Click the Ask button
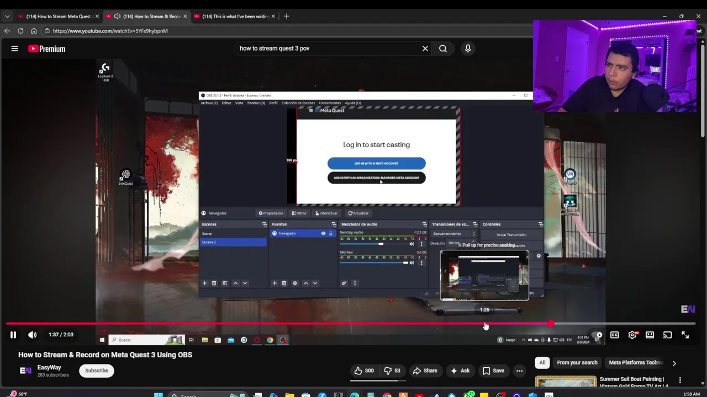The width and height of the screenshot is (707, 397). coord(460,371)
